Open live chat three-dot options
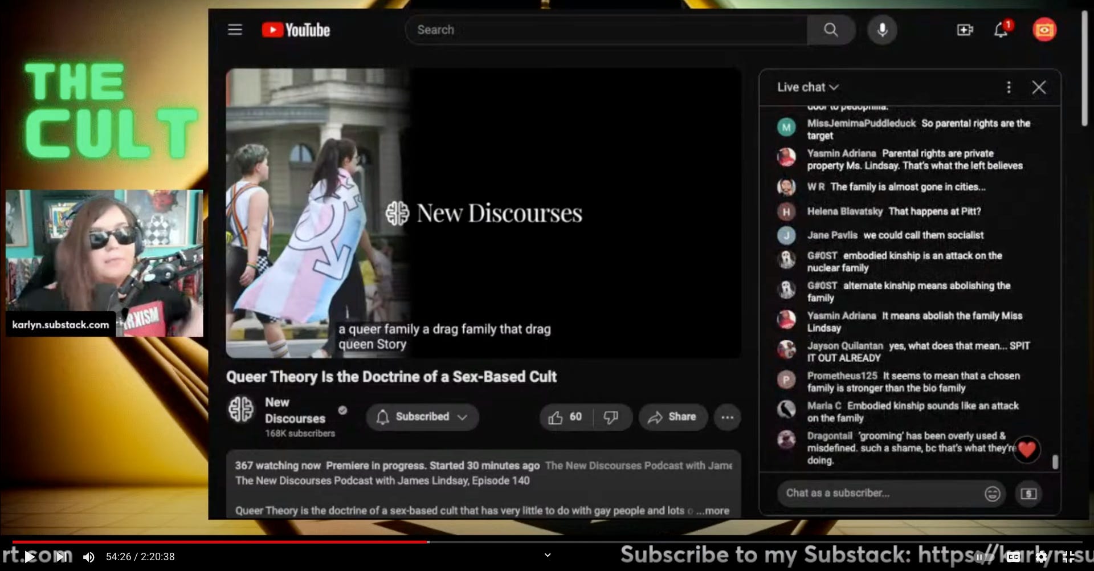The height and width of the screenshot is (571, 1094). tap(1009, 87)
